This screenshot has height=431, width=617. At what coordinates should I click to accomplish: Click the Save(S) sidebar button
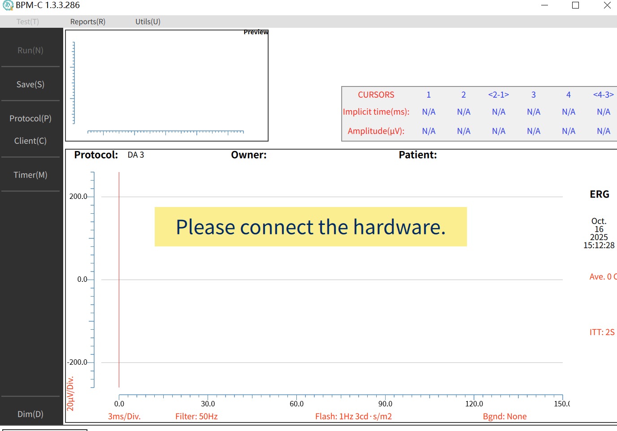[x=30, y=84]
